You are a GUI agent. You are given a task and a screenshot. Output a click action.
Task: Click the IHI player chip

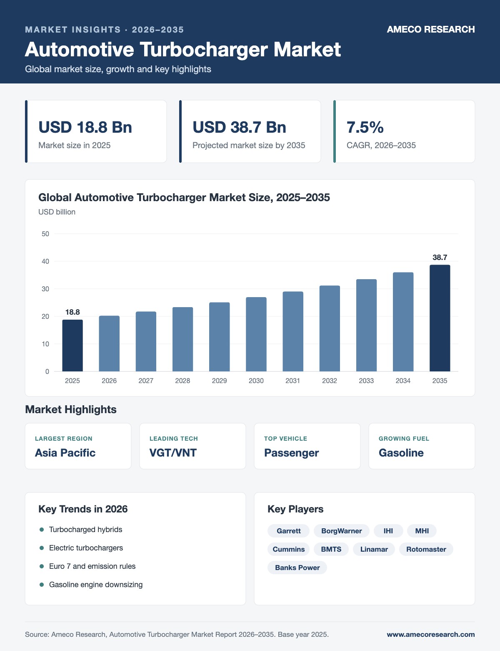click(x=388, y=531)
